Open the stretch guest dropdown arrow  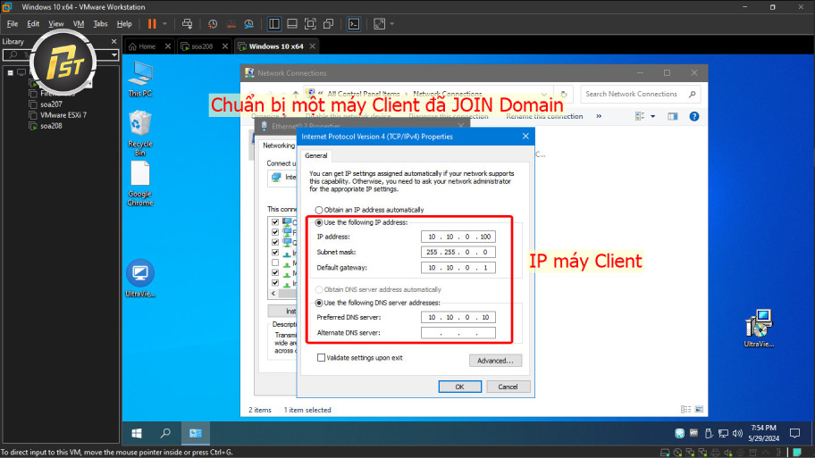click(392, 24)
